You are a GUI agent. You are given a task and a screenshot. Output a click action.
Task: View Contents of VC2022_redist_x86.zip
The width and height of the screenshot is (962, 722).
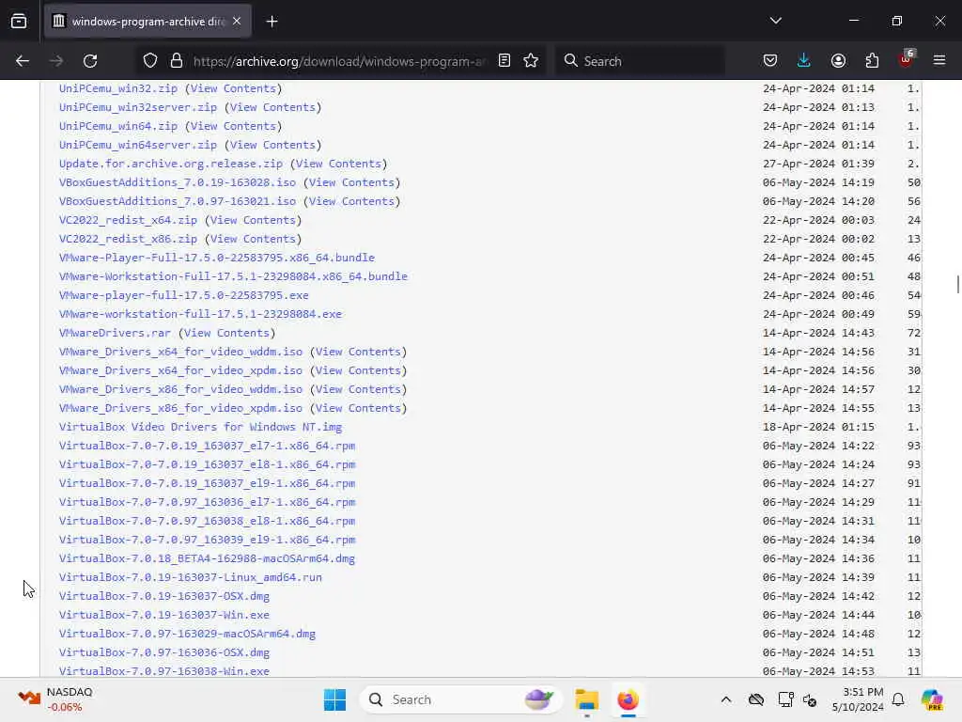253,239
